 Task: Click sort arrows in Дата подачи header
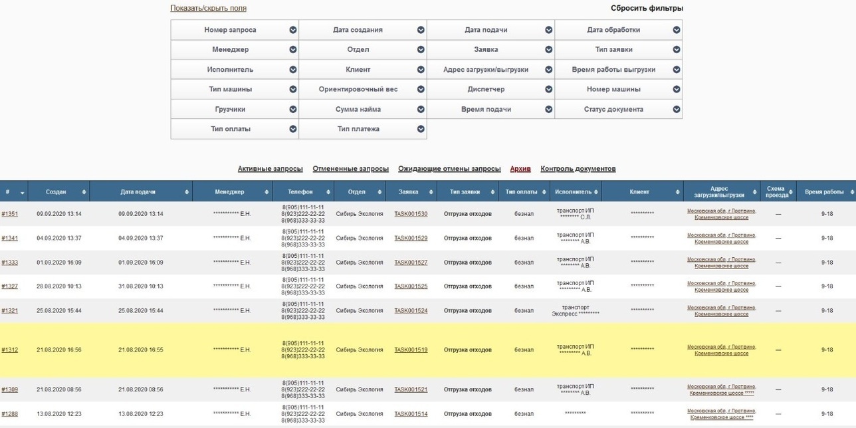click(187, 192)
